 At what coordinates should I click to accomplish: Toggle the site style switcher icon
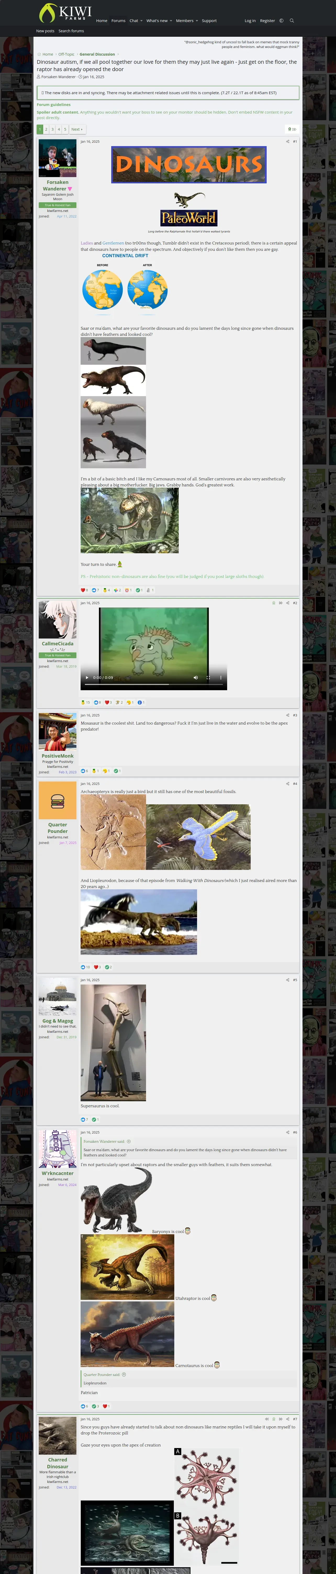tap(281, 21)
